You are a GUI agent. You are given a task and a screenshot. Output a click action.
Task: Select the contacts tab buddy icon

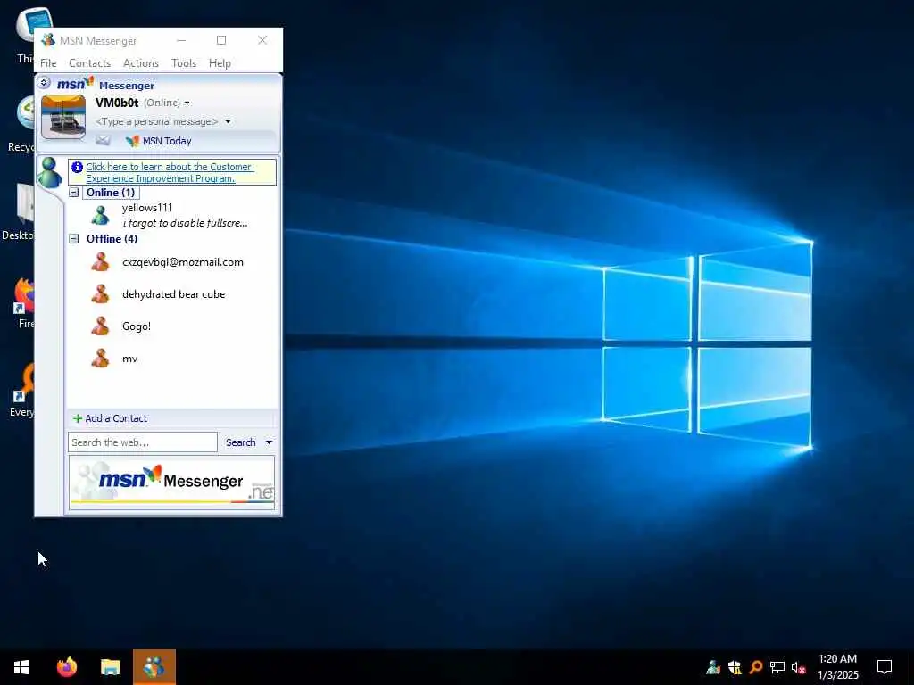[x=50, y=172]
